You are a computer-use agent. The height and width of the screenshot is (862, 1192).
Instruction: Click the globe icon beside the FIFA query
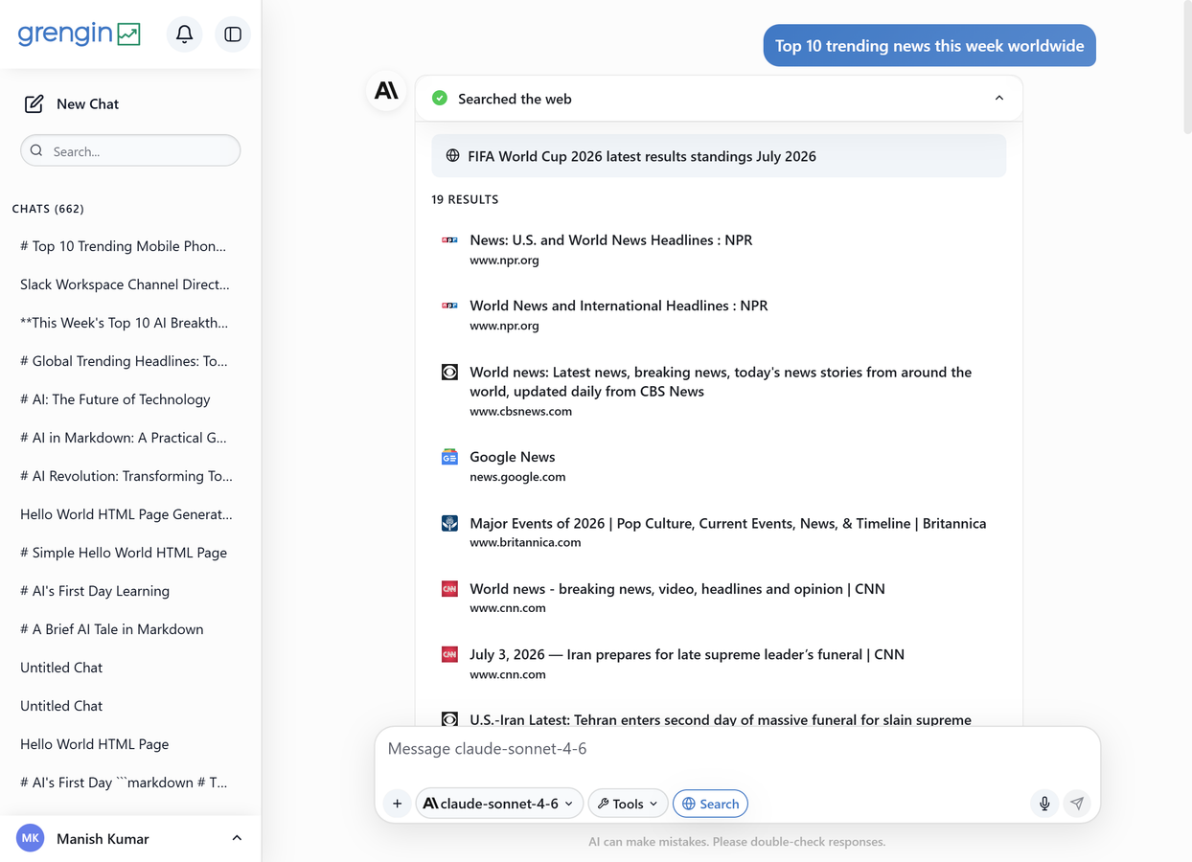click(x=452, y=155)
